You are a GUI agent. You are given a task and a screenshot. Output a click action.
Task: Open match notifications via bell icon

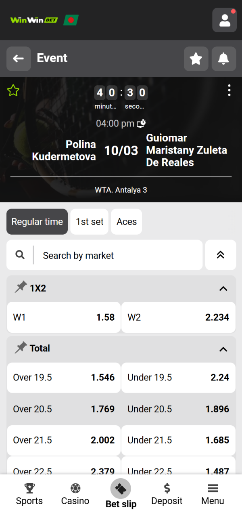point(223,58)
